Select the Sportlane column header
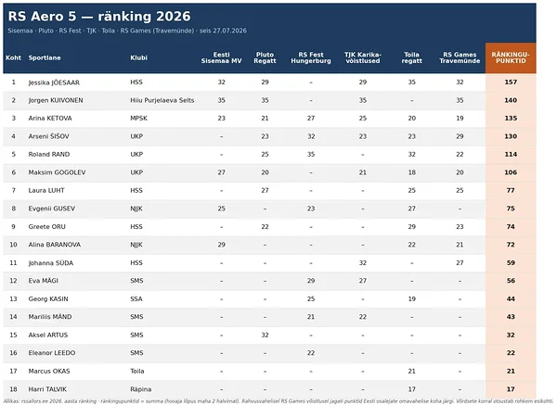 point(45,57)
